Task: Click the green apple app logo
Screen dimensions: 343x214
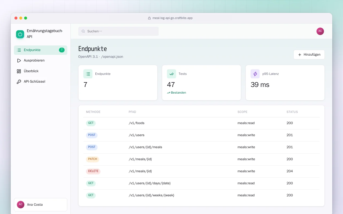Action: tap(20, 34)
